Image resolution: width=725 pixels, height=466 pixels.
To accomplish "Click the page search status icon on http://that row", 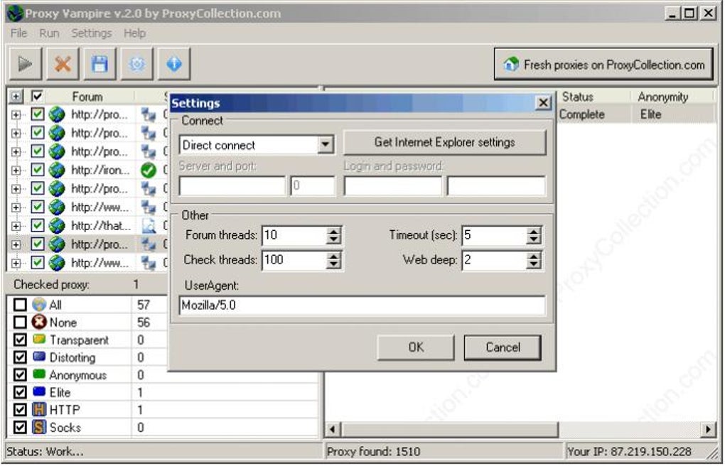I will pos(149,226).
